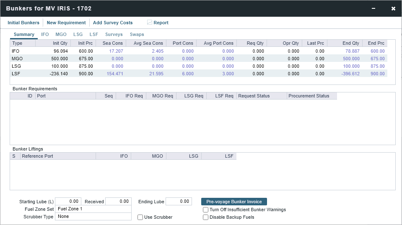
Task: Open Initial Bunkers
Action: click(x=23, y=23)
